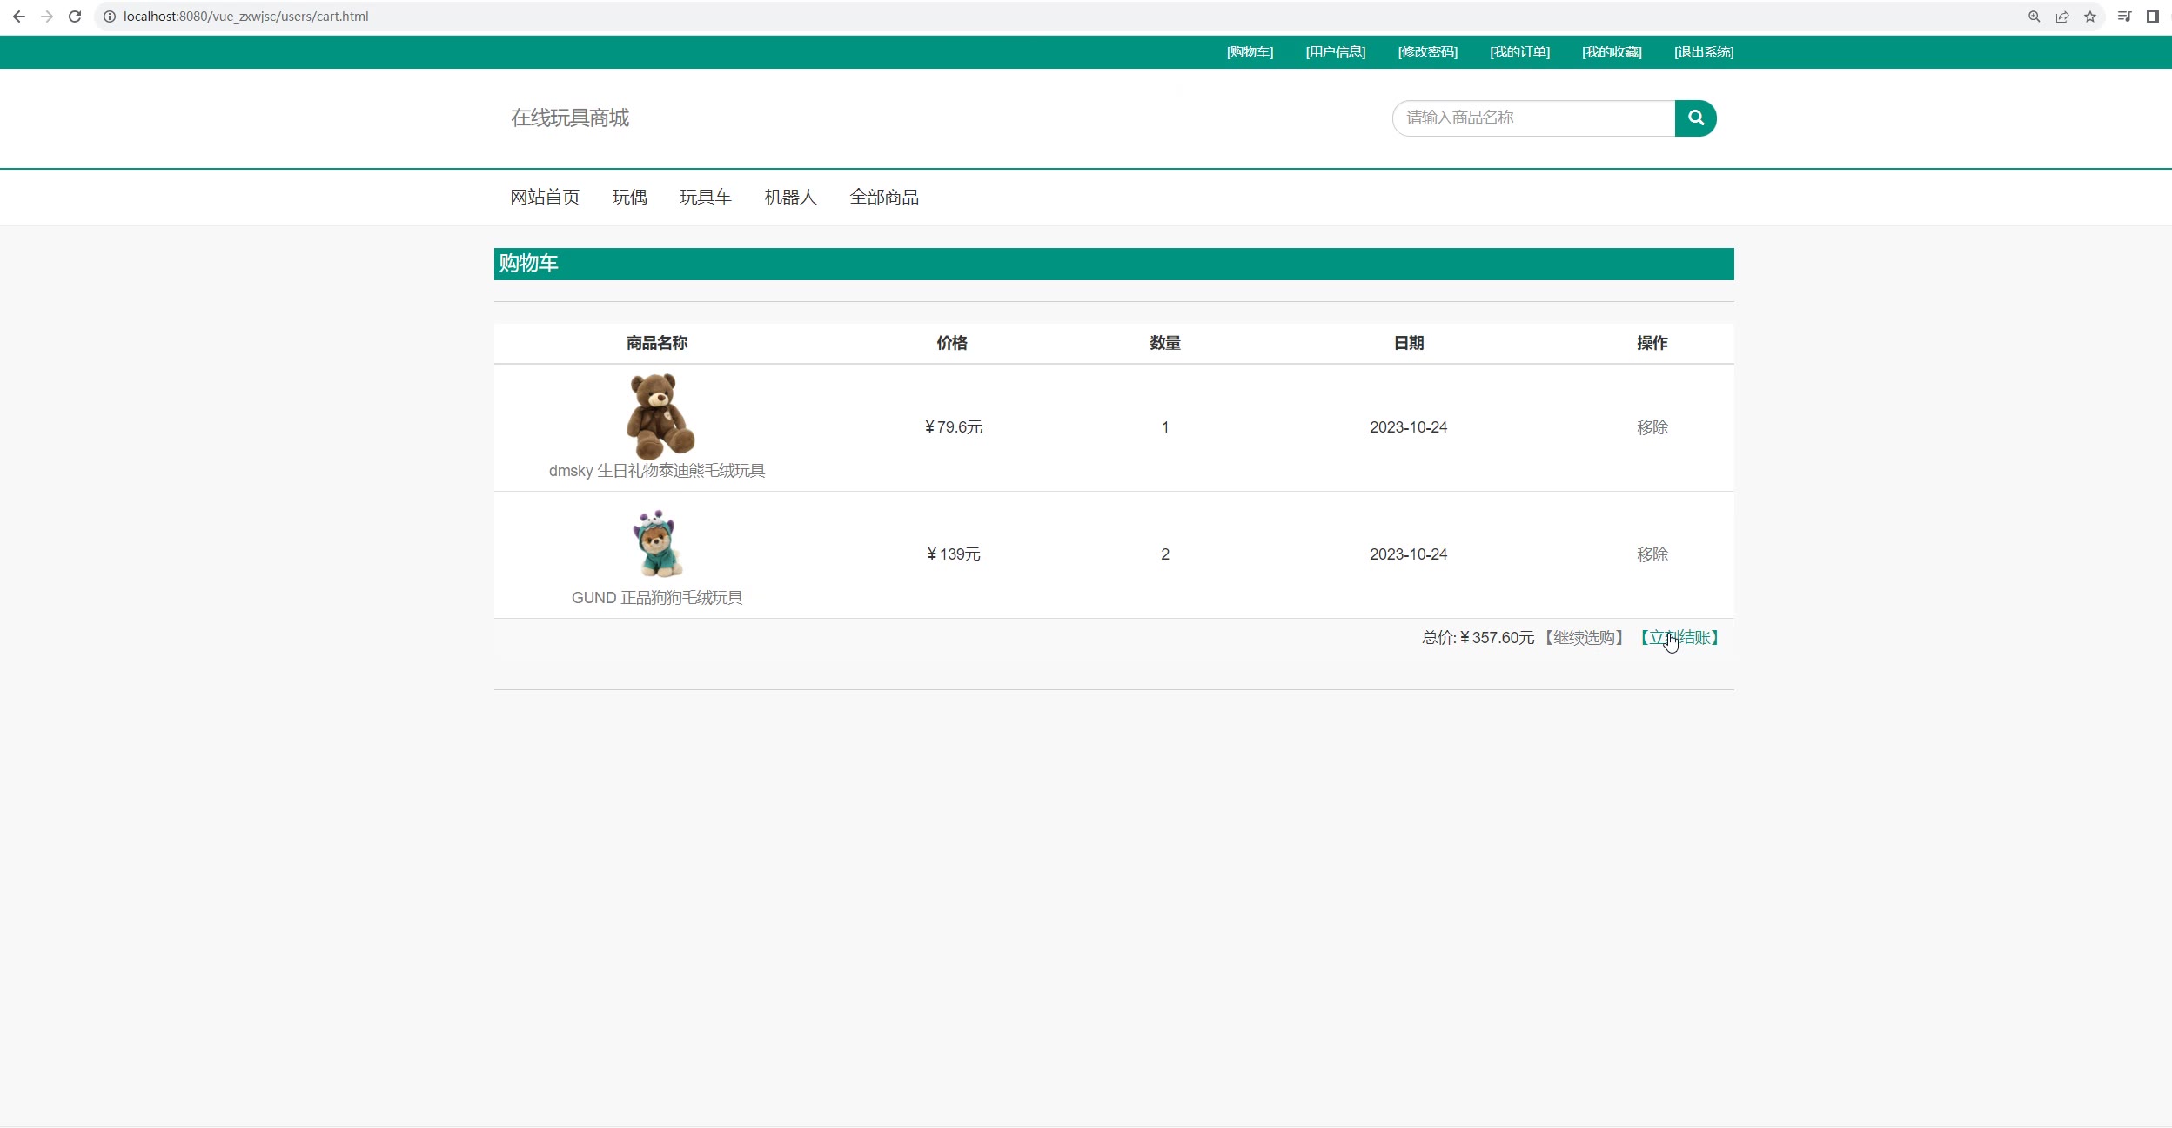Screen dimensions: 2172x1128
Task: Click 退出系统 logout link
Action: pos(1703,52)
